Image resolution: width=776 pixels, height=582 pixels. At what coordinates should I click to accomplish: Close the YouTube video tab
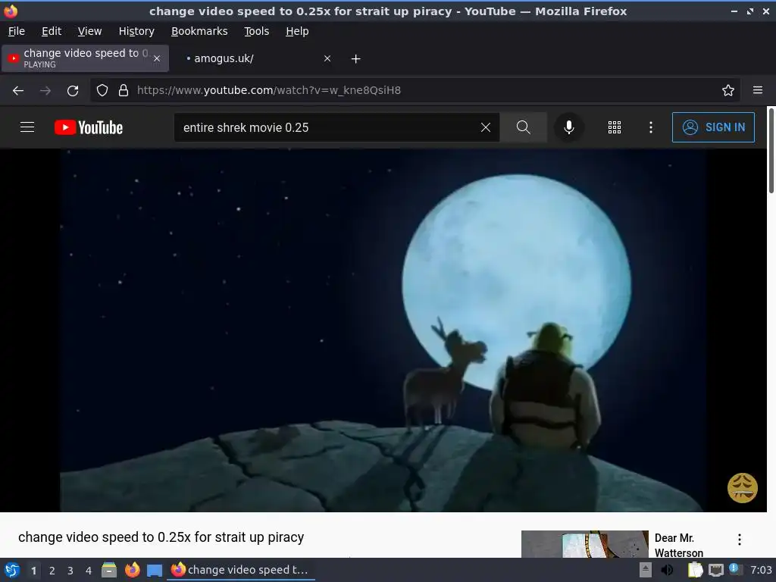pyautogui.click(x=156, y=58)
